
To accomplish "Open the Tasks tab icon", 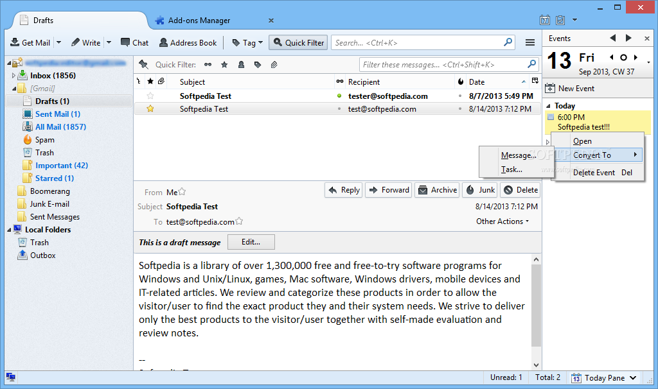I will (560, 20).
